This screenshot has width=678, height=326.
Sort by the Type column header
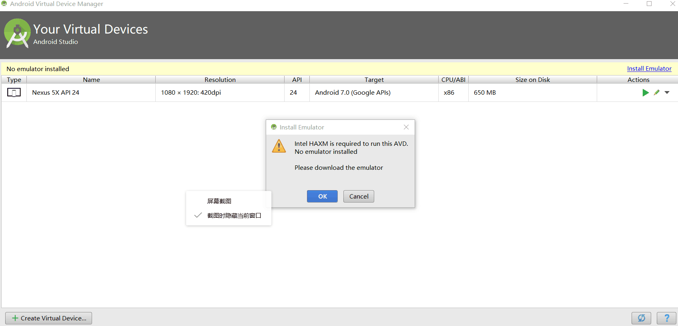[14, 80]
